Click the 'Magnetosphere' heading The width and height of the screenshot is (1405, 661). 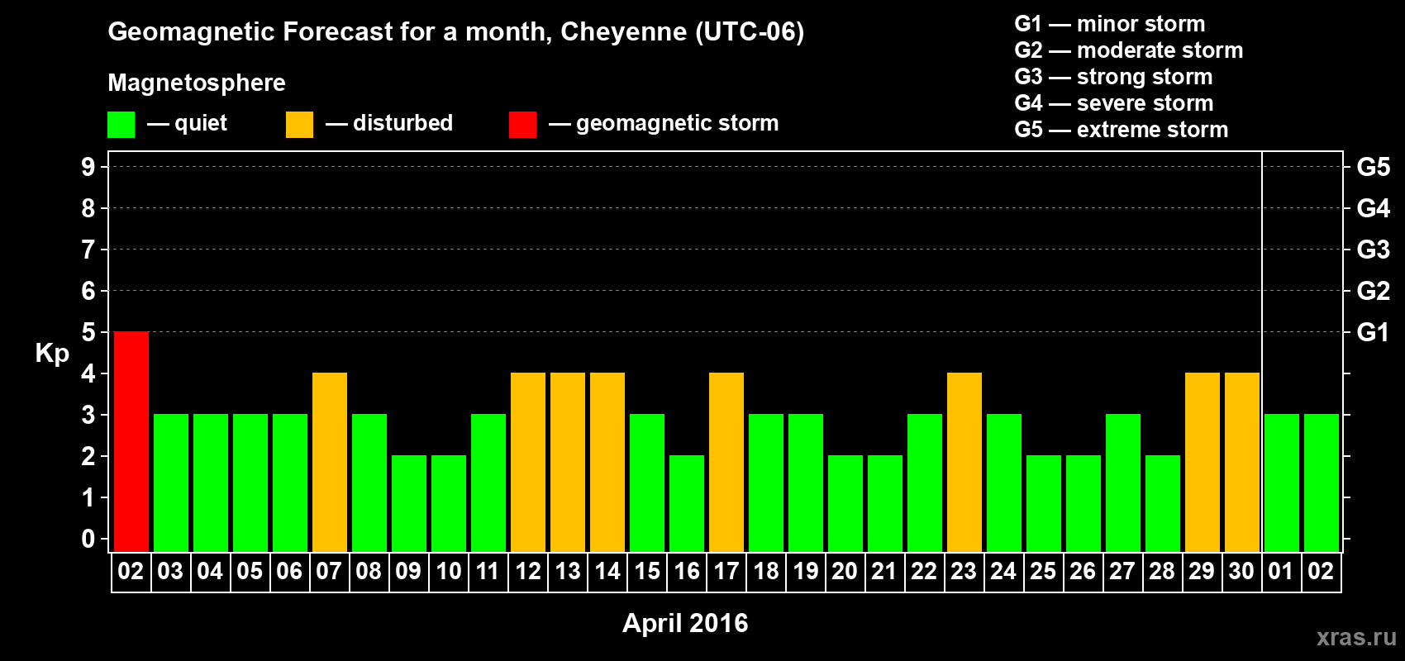[197, 83]
